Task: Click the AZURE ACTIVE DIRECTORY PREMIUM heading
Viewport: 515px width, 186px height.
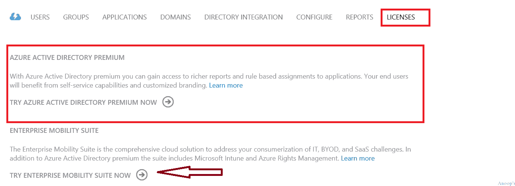Action: coord(67,58)
